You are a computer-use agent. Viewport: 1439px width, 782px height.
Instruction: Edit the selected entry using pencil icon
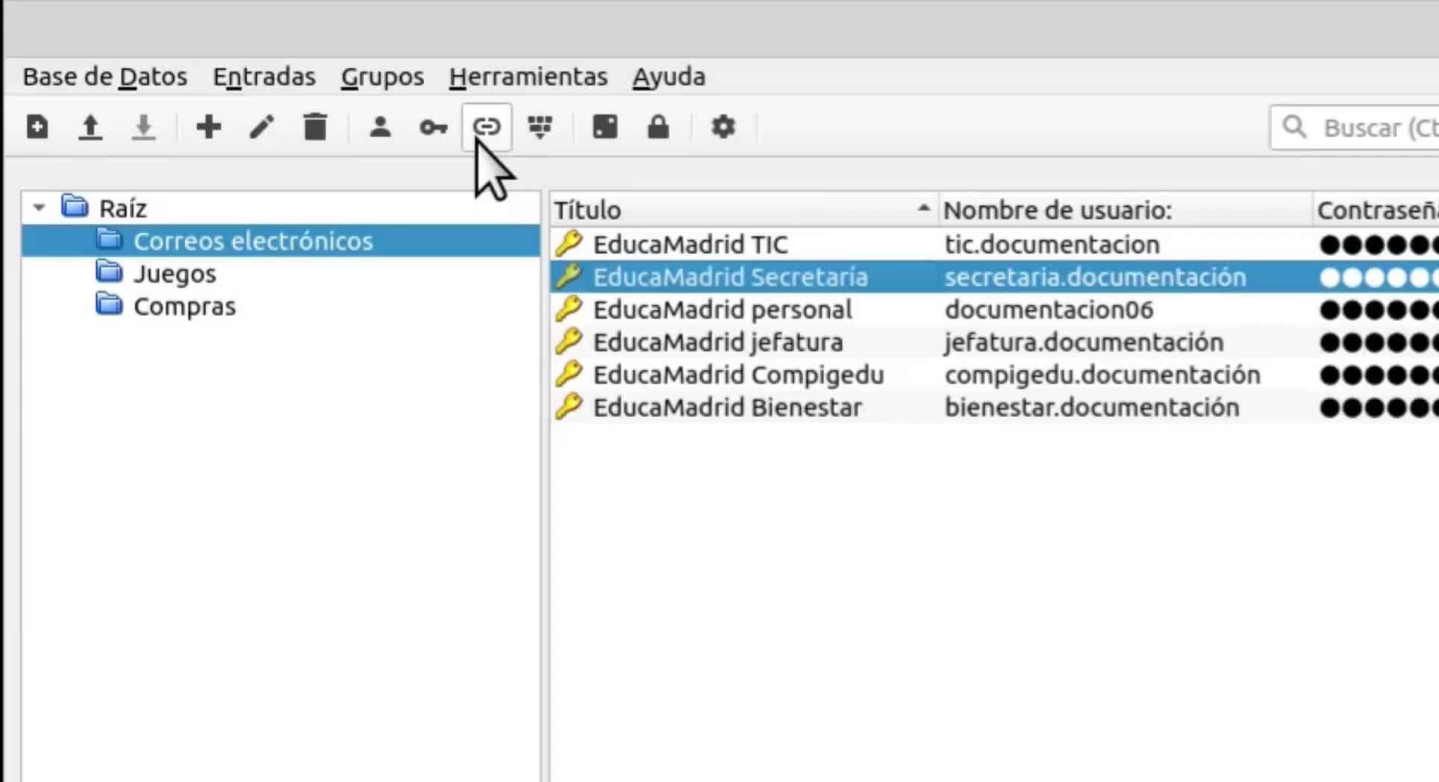click(262, 127)
